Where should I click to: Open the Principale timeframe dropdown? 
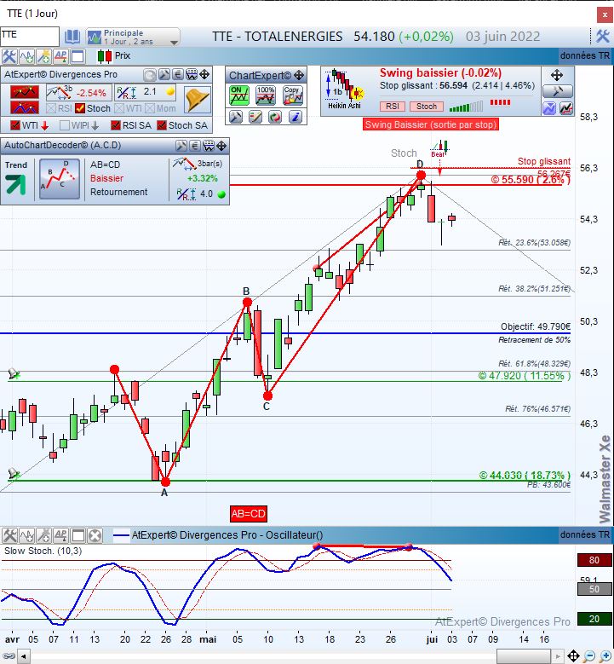[x=133, y=37]
